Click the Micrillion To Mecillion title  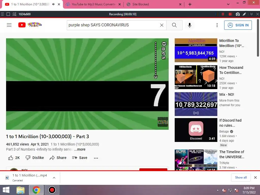[232, 43]
